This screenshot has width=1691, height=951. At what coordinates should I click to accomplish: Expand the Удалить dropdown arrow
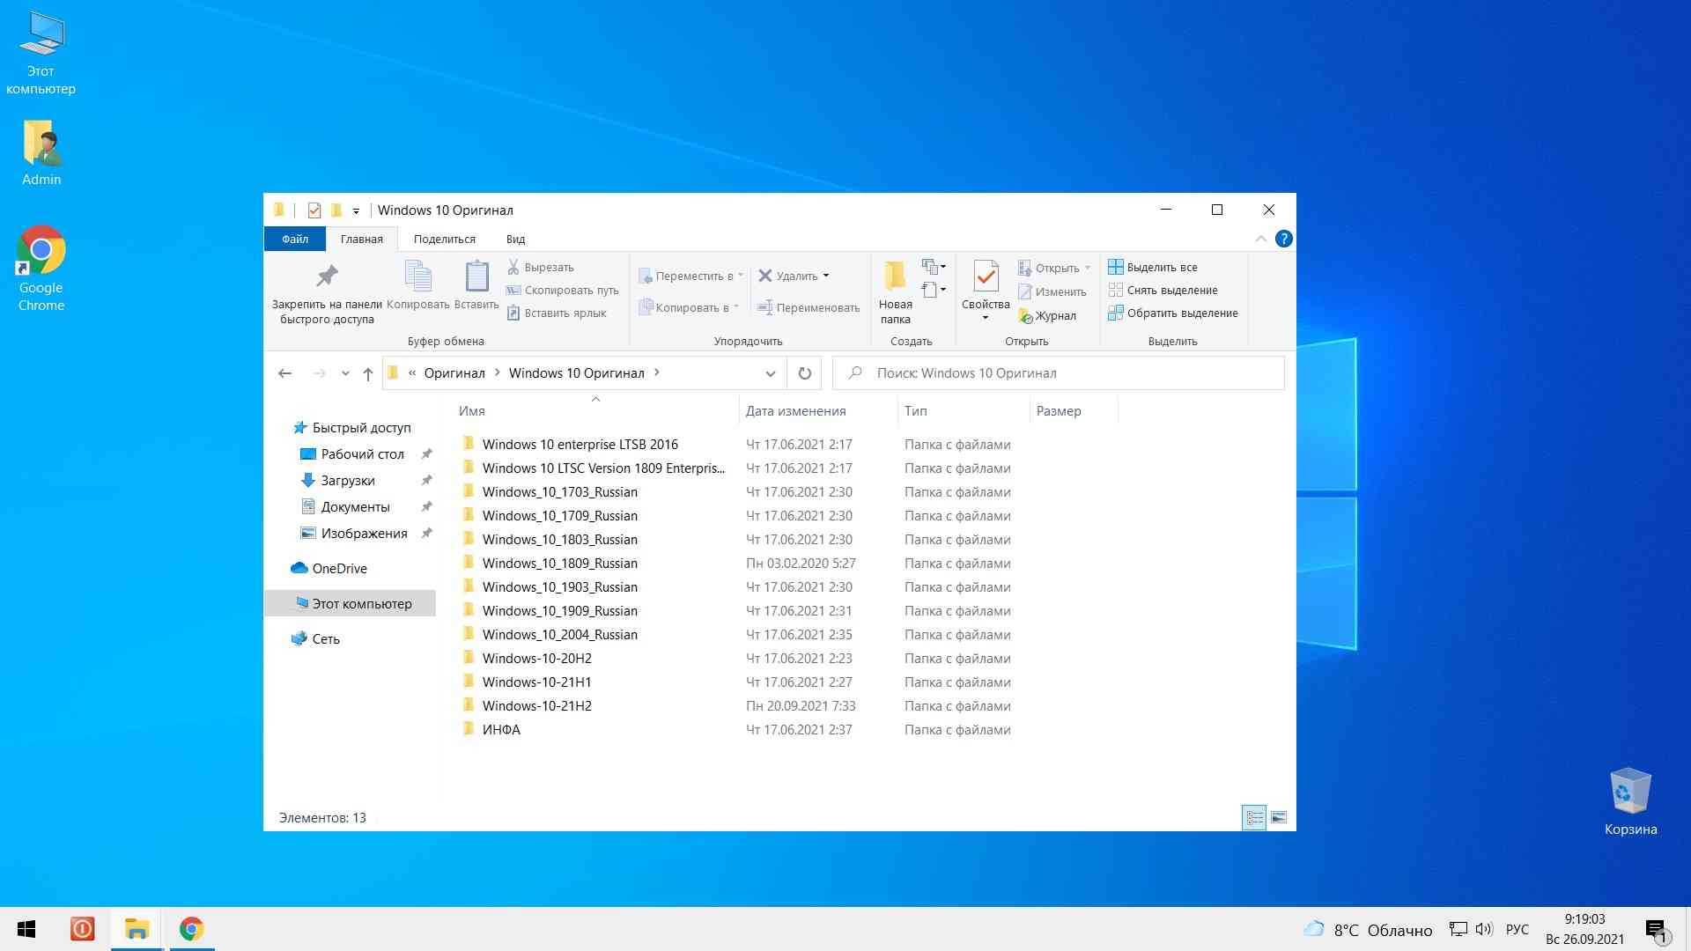coord(826,276)
